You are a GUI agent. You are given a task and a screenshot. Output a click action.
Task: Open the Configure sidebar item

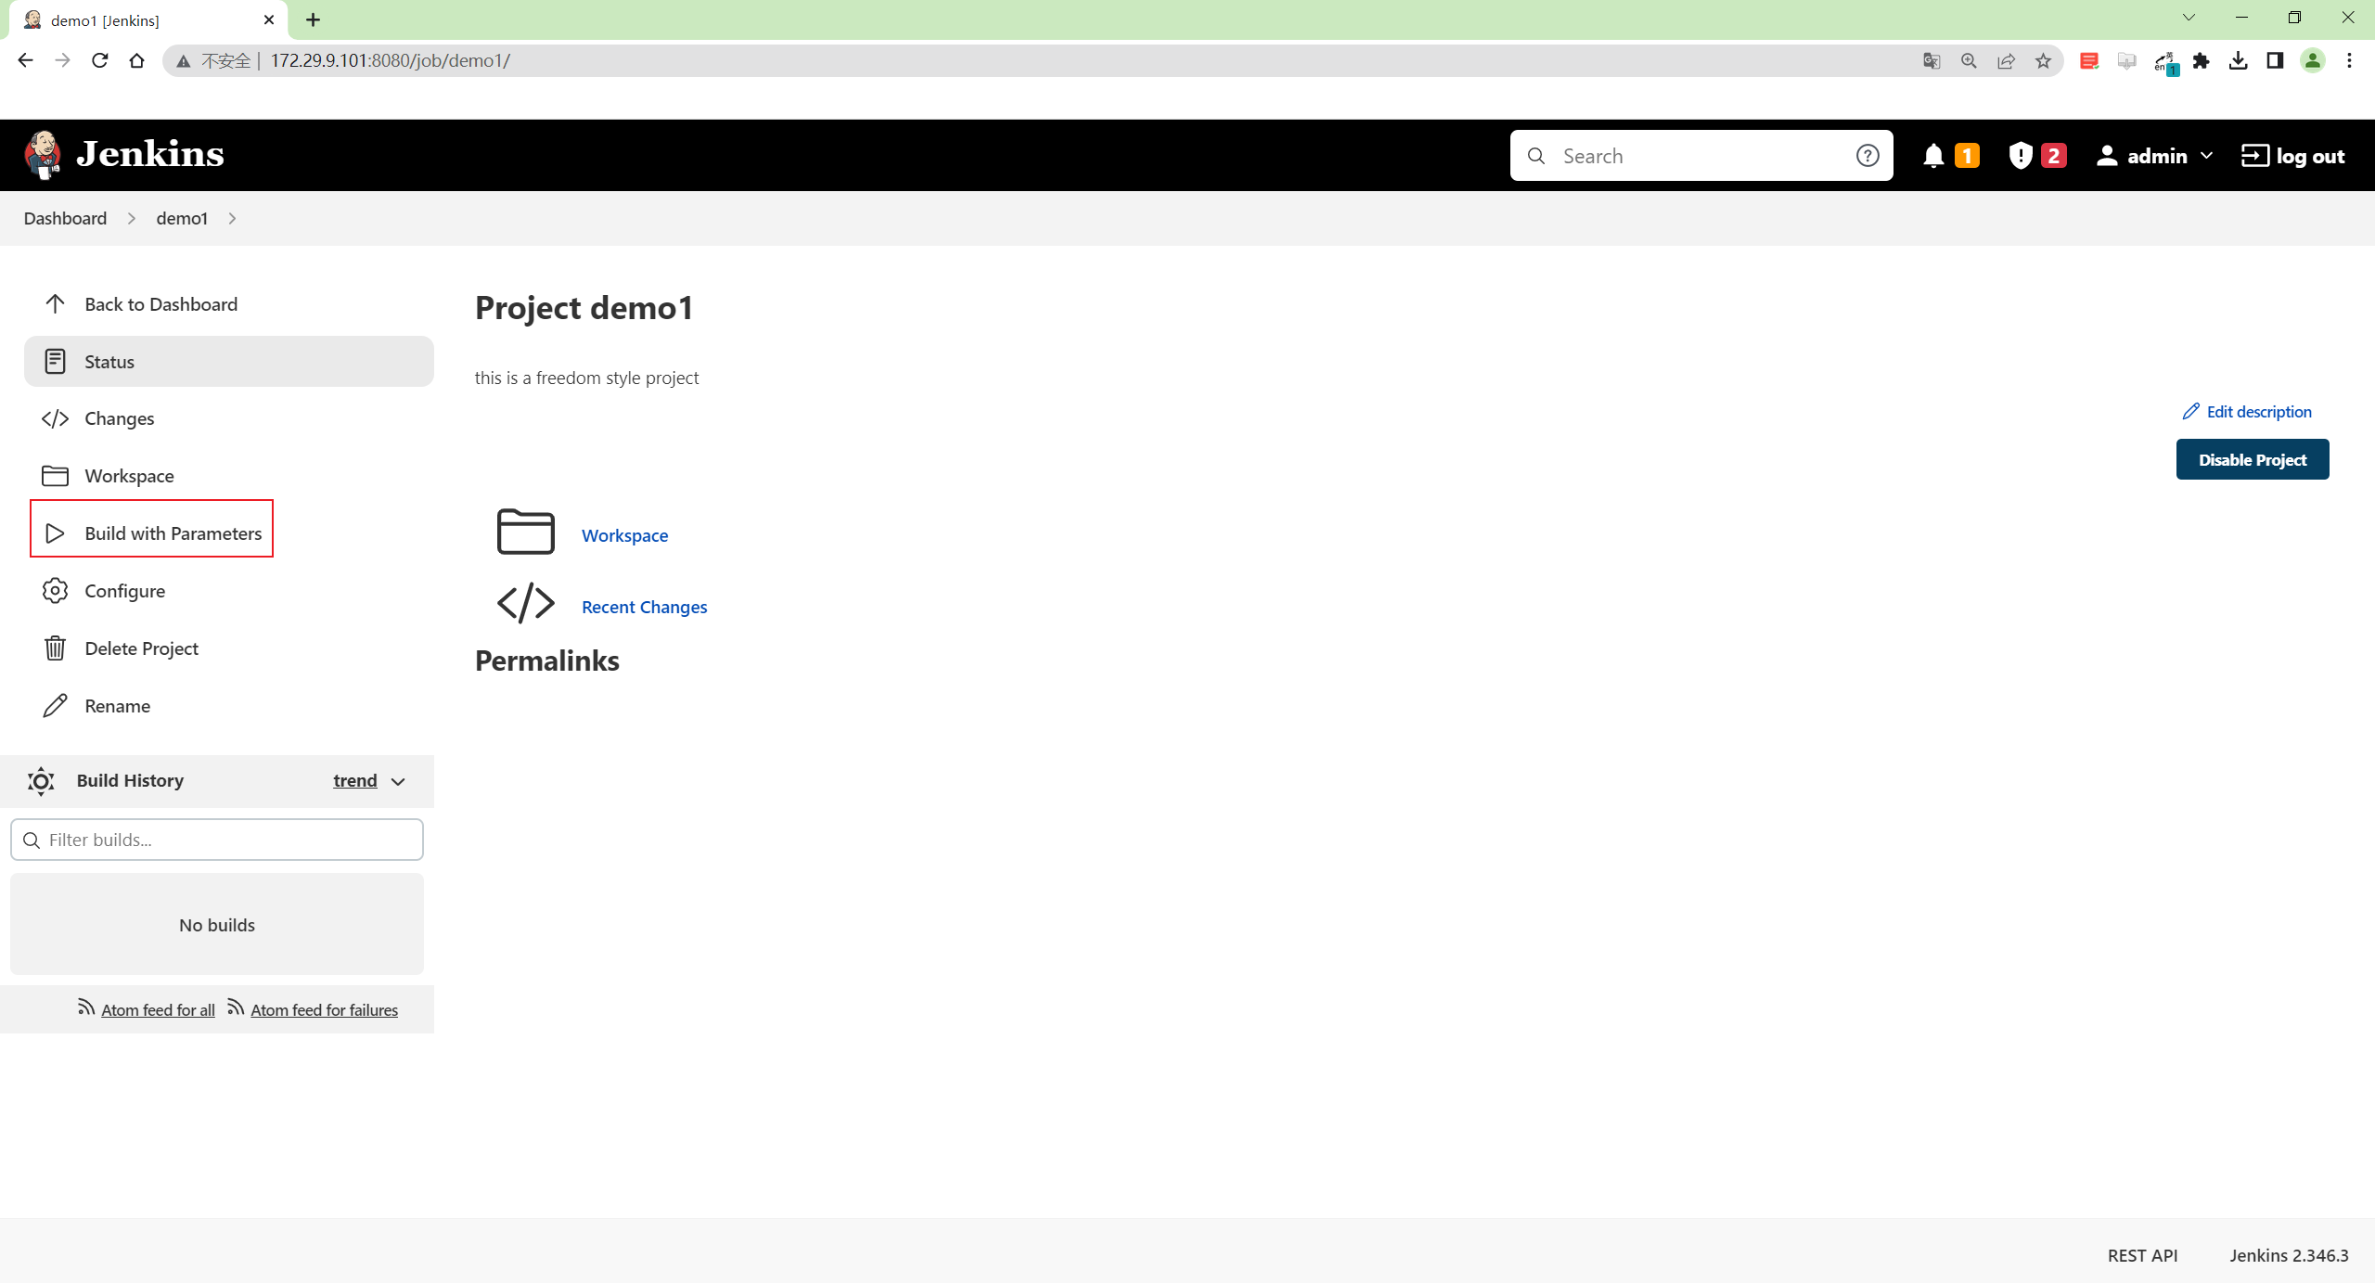[x=229, y=591]
